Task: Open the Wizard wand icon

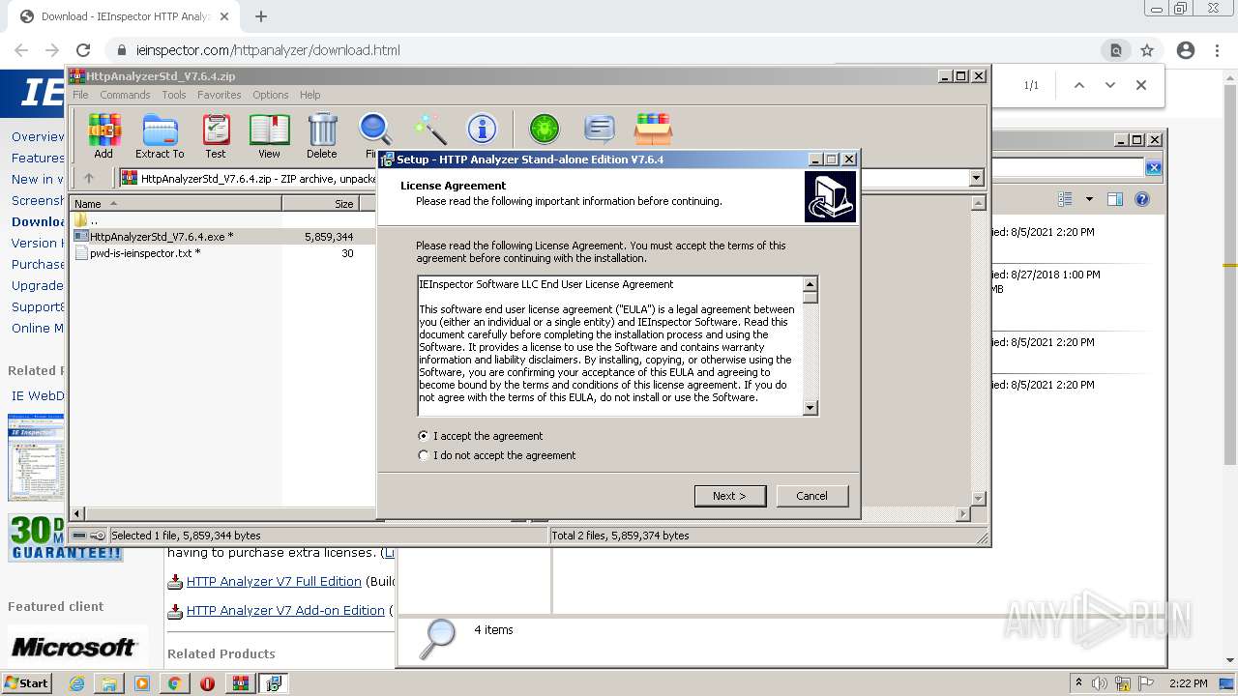Action: pos(429,129)
